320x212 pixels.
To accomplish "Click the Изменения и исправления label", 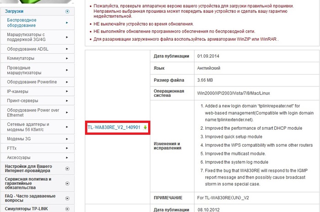I will tap(167, 146).
